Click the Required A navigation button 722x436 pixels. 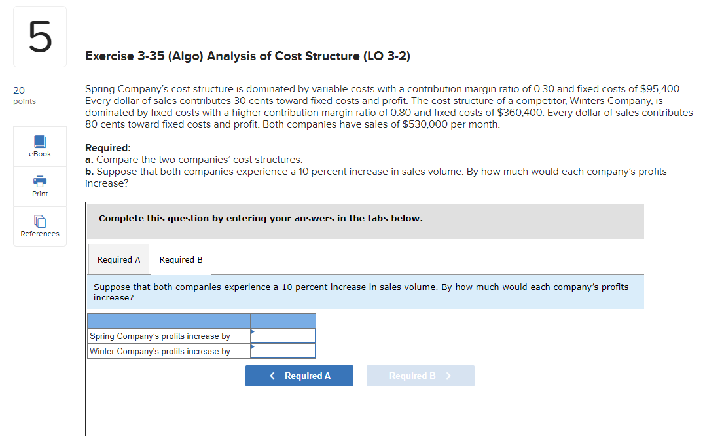(299, 375)
